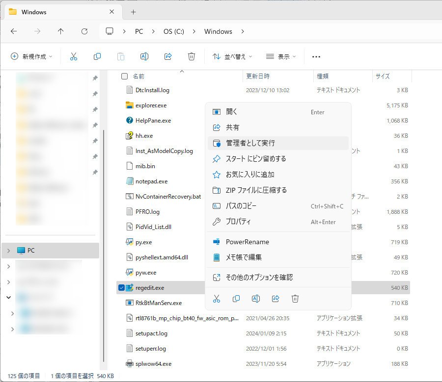The image size is (442, 382).
Task: Select パスのコピー in the context menu
Action: coord(278,206)
